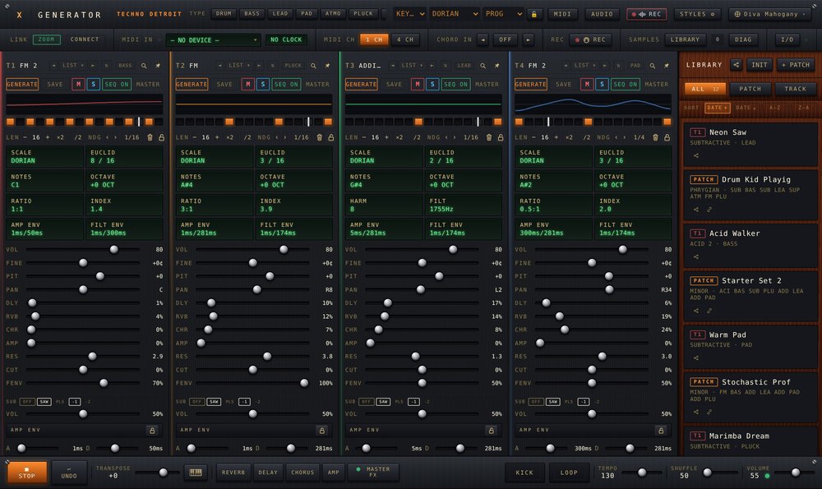The width and height of the screenshot is (822, 489).
Task: Click the share icon beside the Library title
Action: tap(736, 65)
